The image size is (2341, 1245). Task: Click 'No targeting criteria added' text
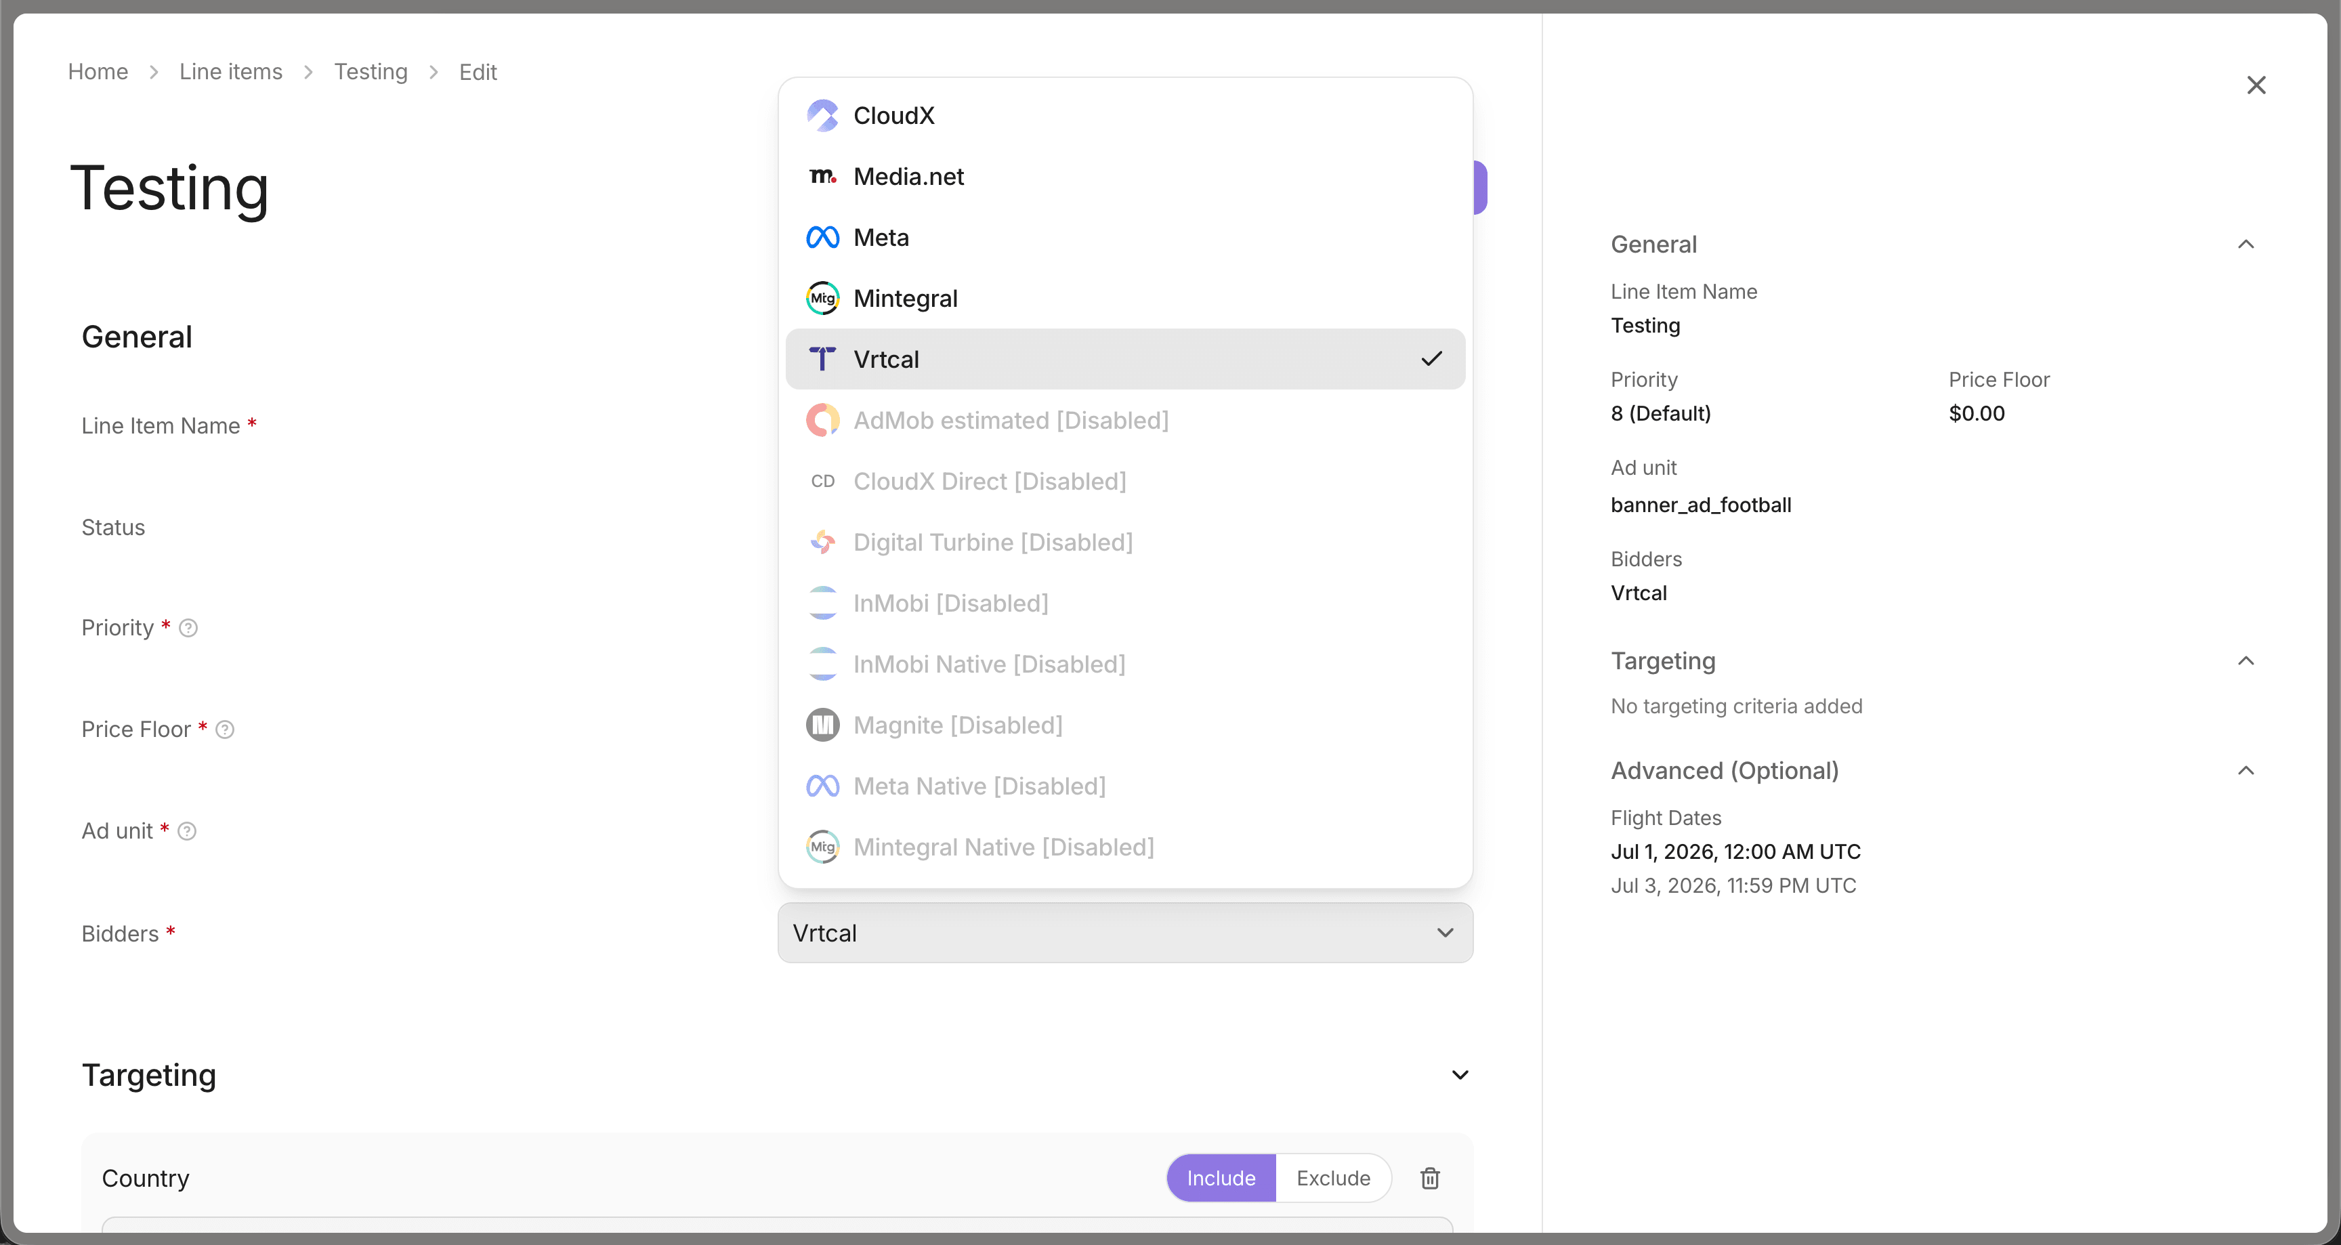[1735, 706]
